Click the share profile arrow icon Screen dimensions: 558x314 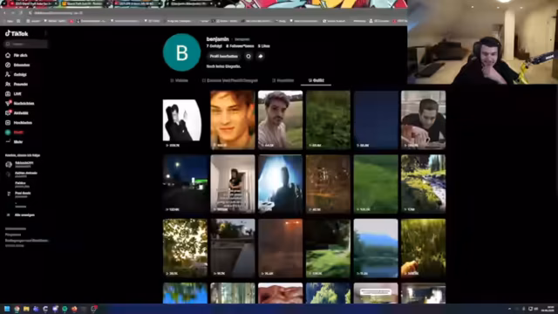[261, 56]
